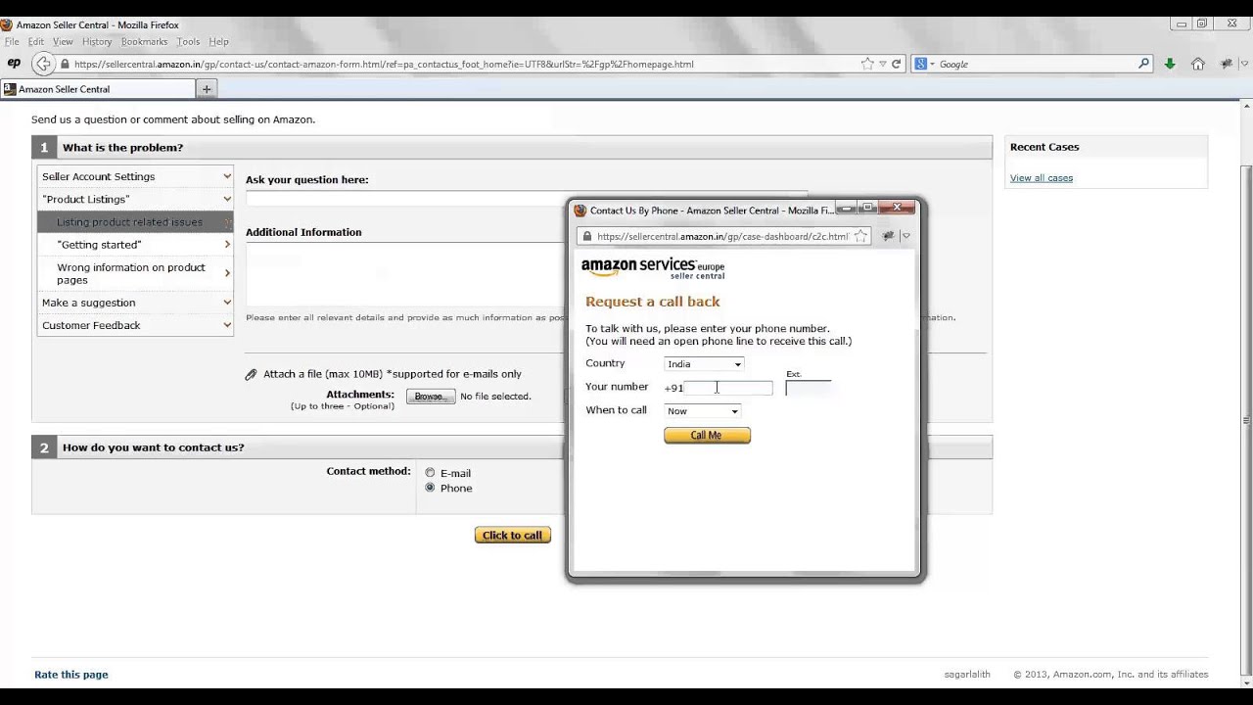
Task: Click Firefox icon in popup title bar
Action: tap(580, 211)
